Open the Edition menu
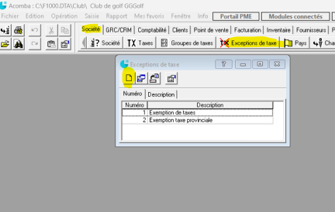 tap(35, 16)
